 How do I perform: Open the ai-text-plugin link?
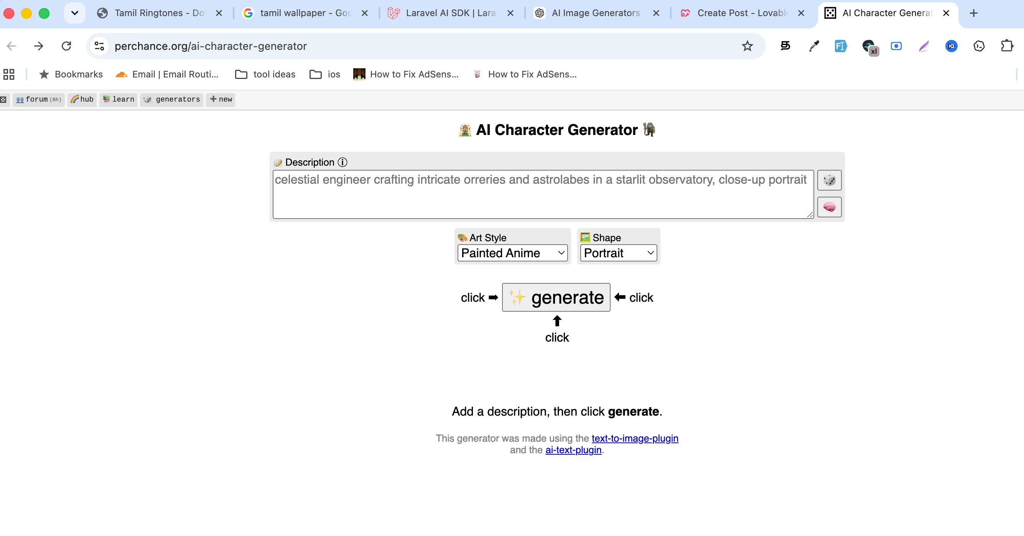pyautogui.click(x=573, y=450)
